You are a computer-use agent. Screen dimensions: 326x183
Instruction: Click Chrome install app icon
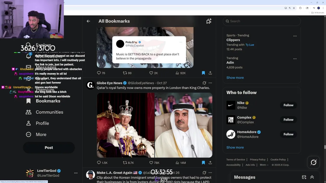tap(286, 8)
